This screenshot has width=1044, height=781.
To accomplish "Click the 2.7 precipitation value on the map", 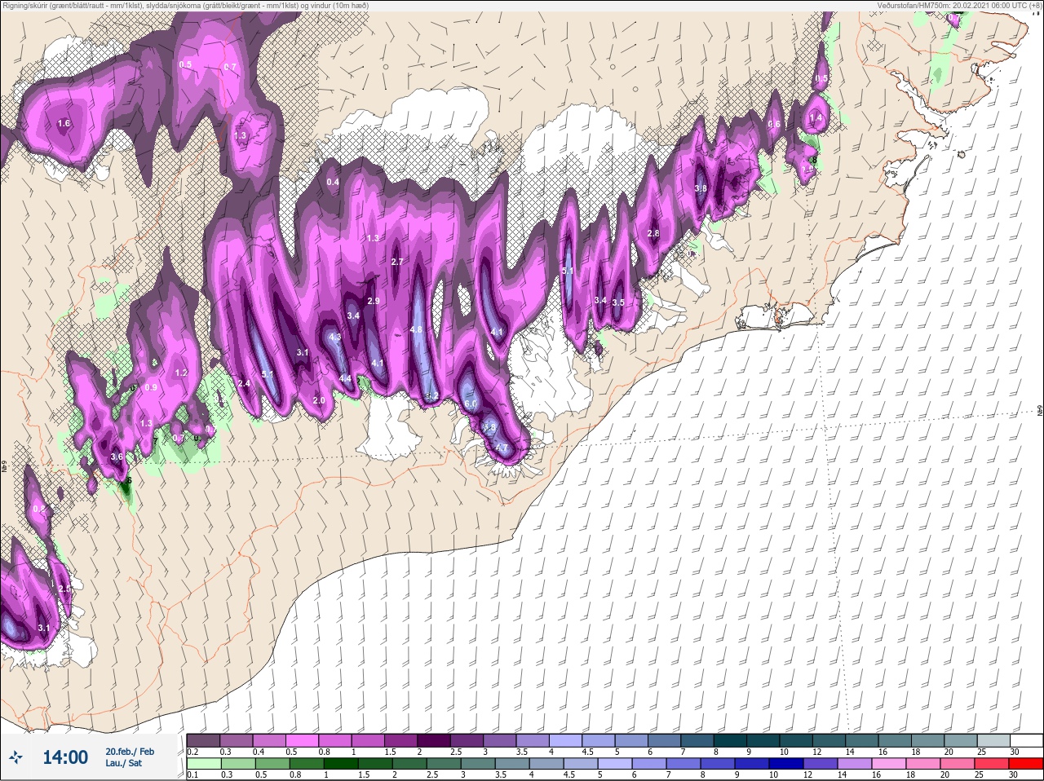I will coord(397,263).
